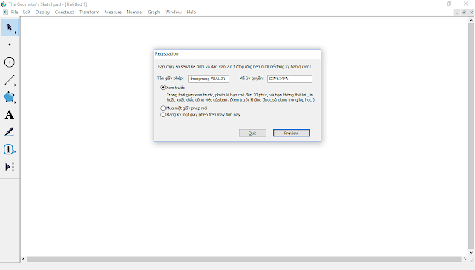Click the document icon beside File menu
The height and width of the screenshot is (270, 475).
tap(5, 12)
